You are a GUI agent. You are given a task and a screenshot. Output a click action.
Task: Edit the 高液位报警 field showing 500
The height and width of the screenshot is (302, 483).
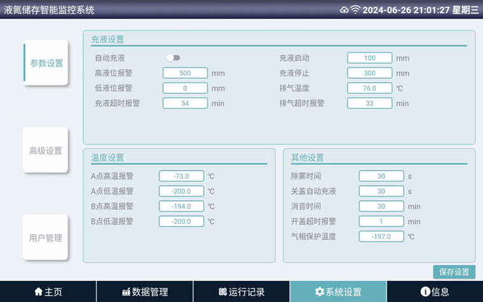(x=185, y=73)
